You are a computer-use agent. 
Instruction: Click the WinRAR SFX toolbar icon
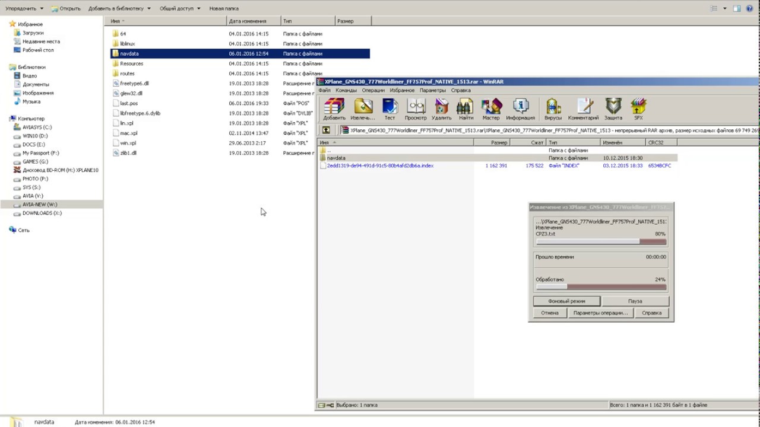[638, 109]
